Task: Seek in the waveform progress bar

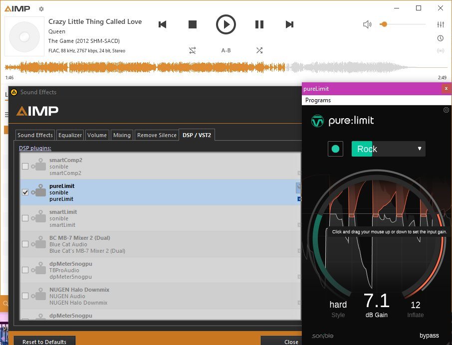Action: [226, 67]
